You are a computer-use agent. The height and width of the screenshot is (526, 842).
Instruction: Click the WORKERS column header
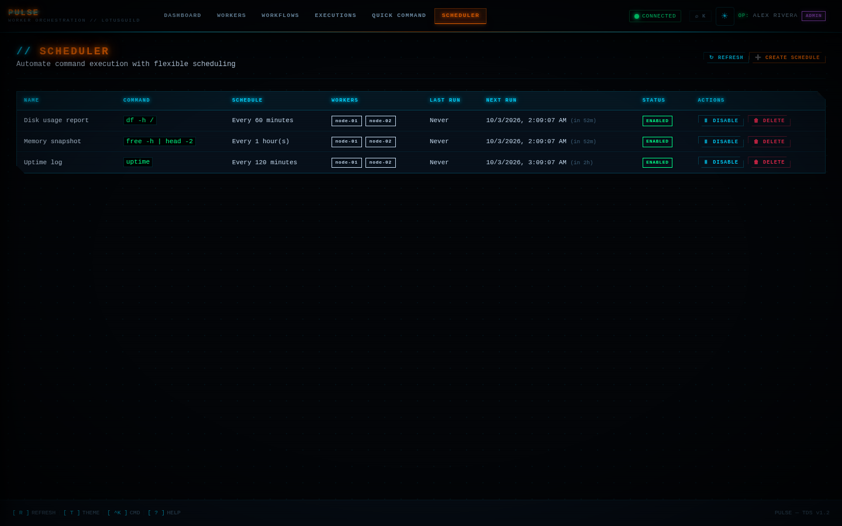coord(345,101)
